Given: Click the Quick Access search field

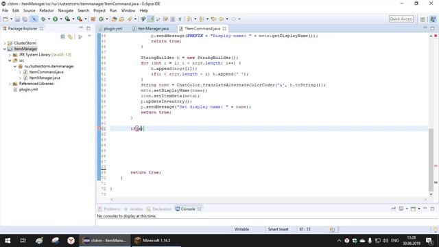Looking at the screenshot, I should click(x=401, y=19).
